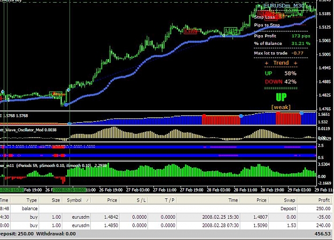Click close time 2008.02.28 07:30

pos(221,225)
